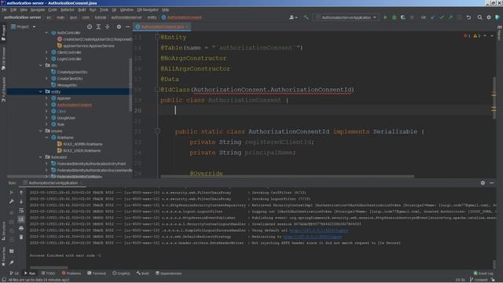
Task: Go to previous highlighted error arrow
Action: (485, 35)
